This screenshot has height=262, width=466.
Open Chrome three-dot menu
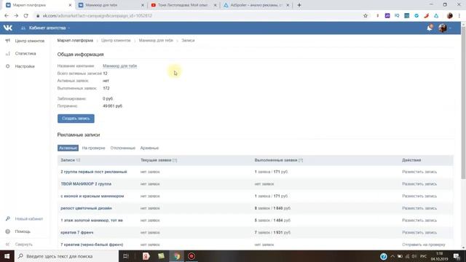click(459, 16)
